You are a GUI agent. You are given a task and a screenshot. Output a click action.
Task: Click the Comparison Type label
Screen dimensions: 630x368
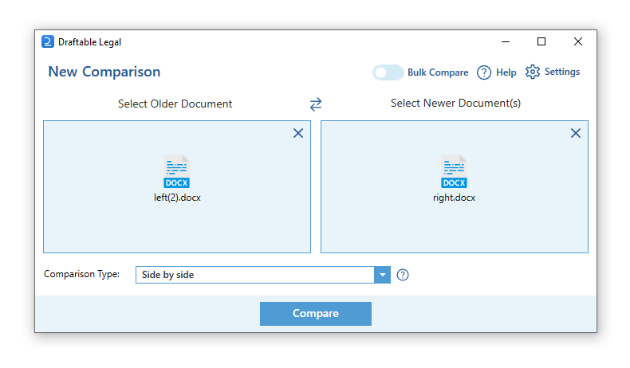click(x=82, y=274)
